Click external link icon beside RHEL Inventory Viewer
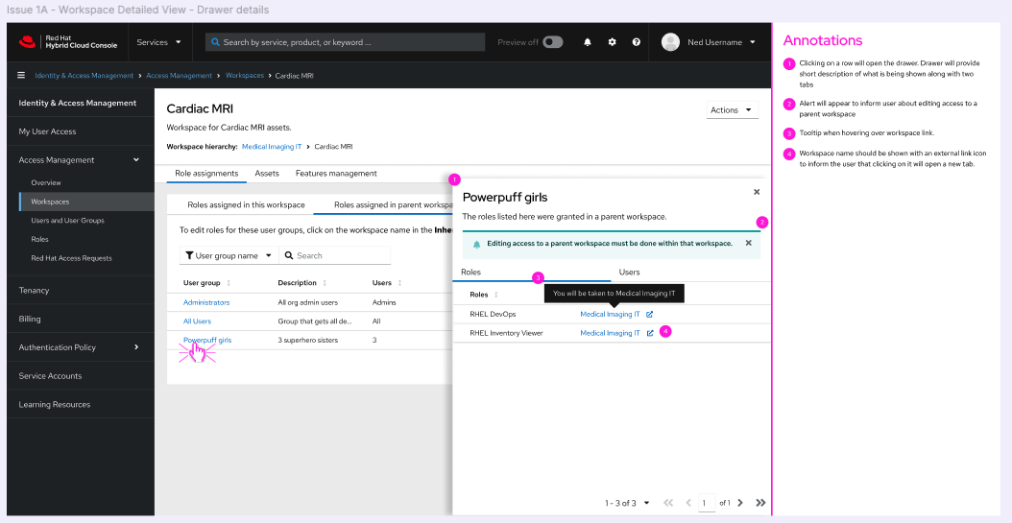Viewport: 1012px width, 523px height. (x=650, y=333)
